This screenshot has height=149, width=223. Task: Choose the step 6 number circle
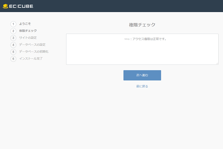point(14,58)
